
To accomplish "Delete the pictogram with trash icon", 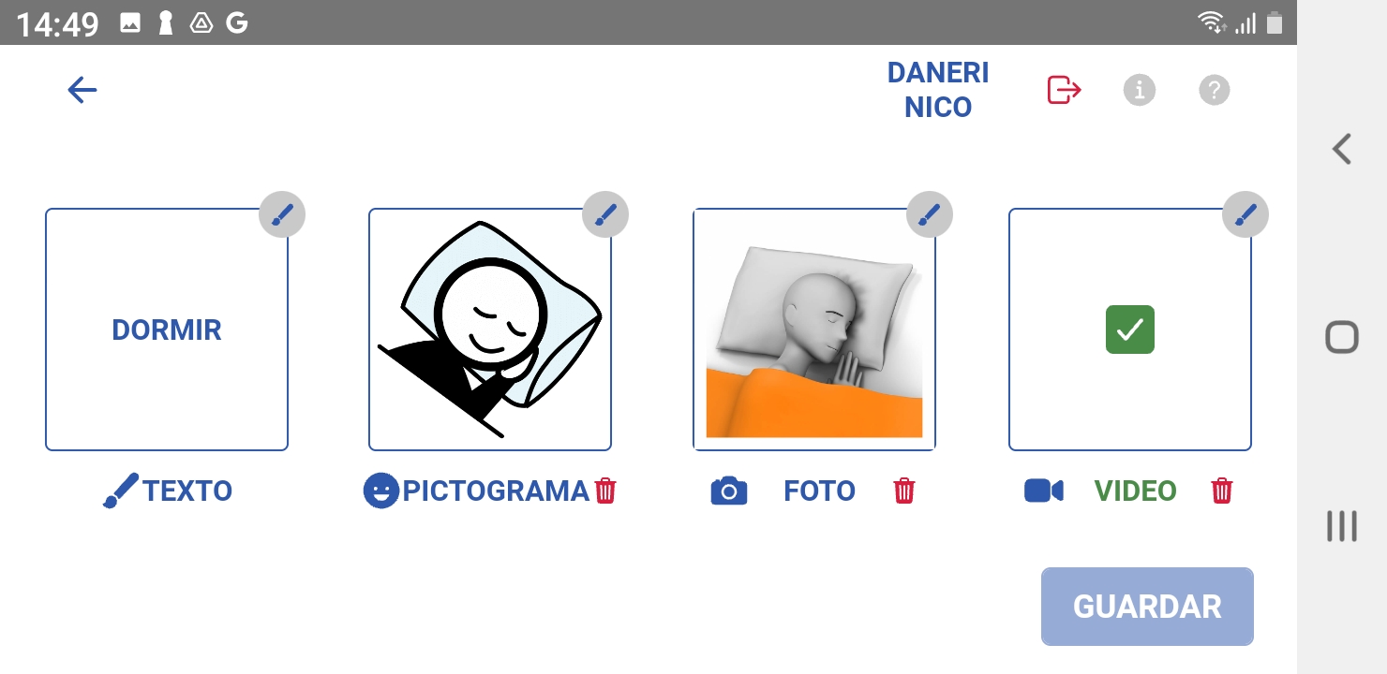I will click(605, 491).
